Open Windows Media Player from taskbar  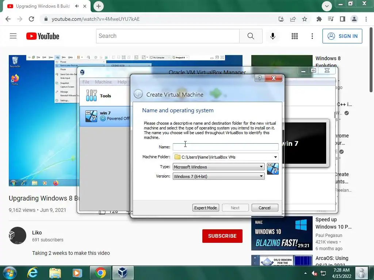pyautogui.click(x=77, y=273)
